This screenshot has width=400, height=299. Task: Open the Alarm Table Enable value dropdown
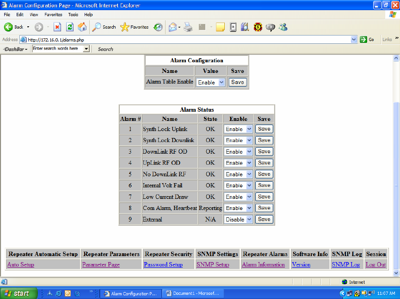pyautogui.click(x=221, y=83)
